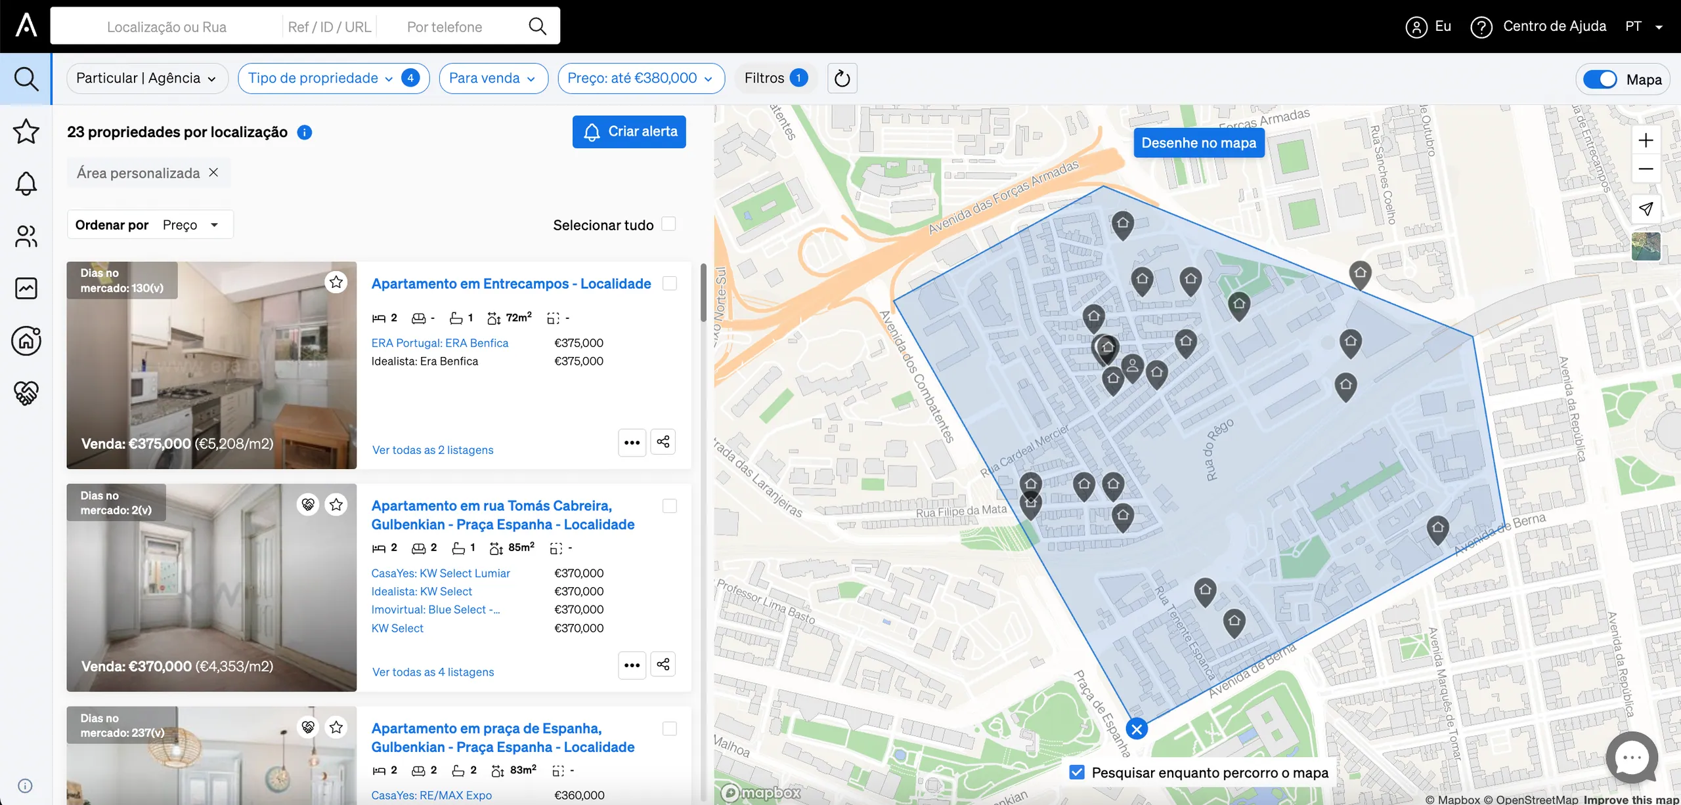Click the Criar alerta button

click(629, 132)
